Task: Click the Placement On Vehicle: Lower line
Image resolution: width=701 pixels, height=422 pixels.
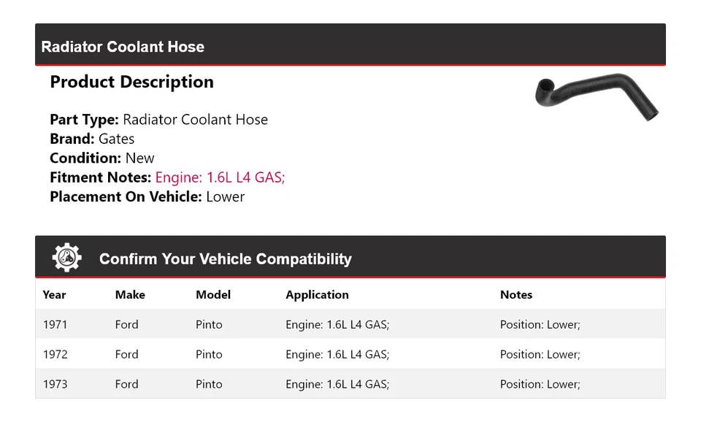Action: coord(147,196)
